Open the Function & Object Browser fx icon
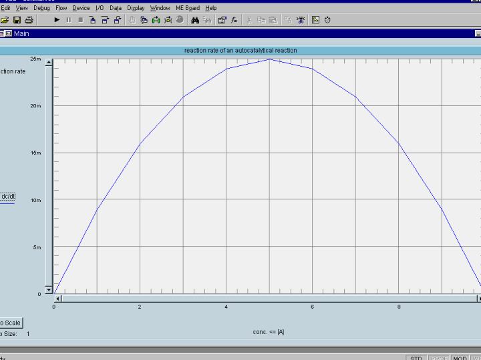481x360 pixels. click(234, 20)
